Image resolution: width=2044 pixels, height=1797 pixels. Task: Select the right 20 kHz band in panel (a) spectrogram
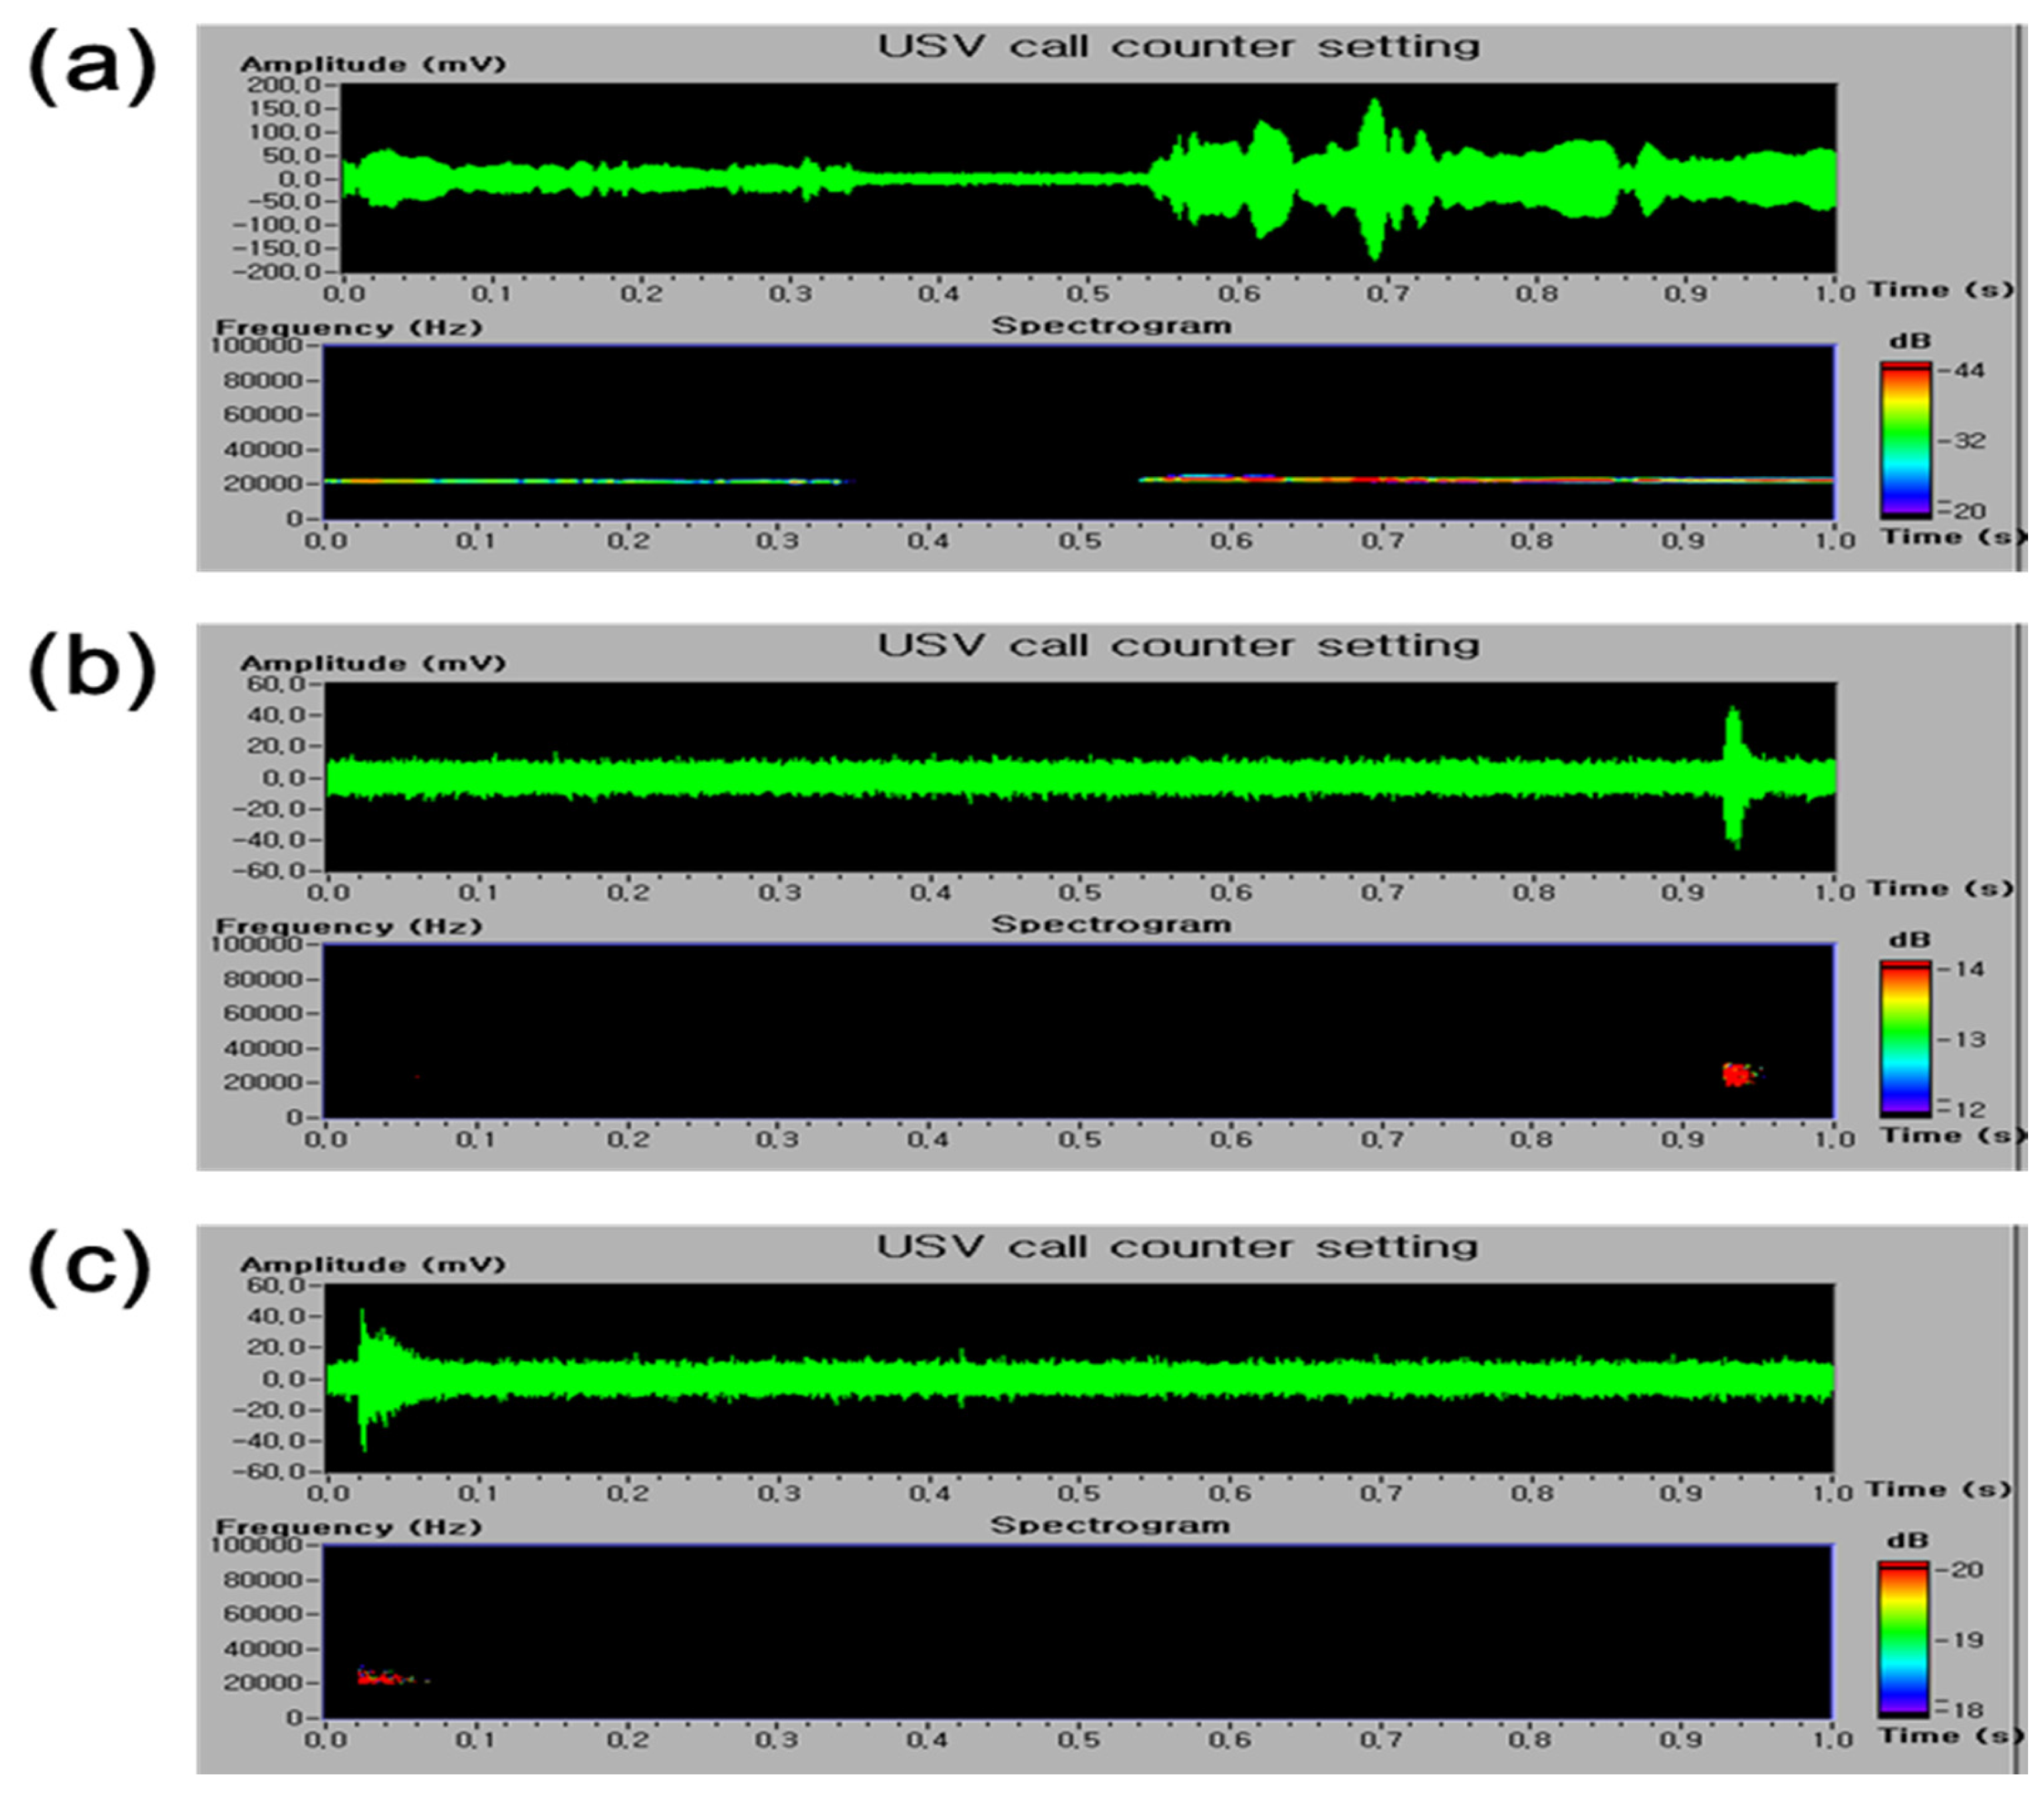tap(1487, 479)
